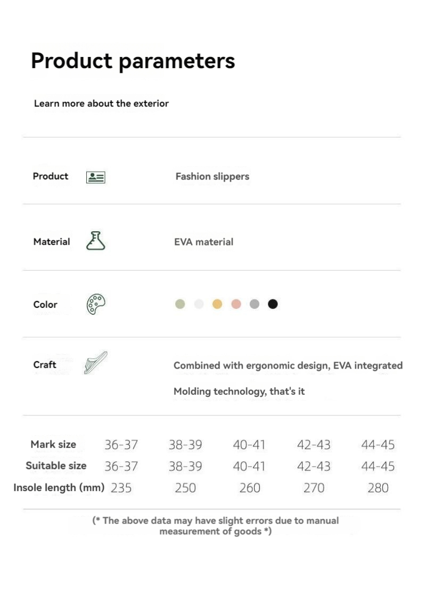The width and height of the screenshot is (426, 594).
Task: Click the flask icon beside Material
Action: pyautogui.click(x=96, y=241)
